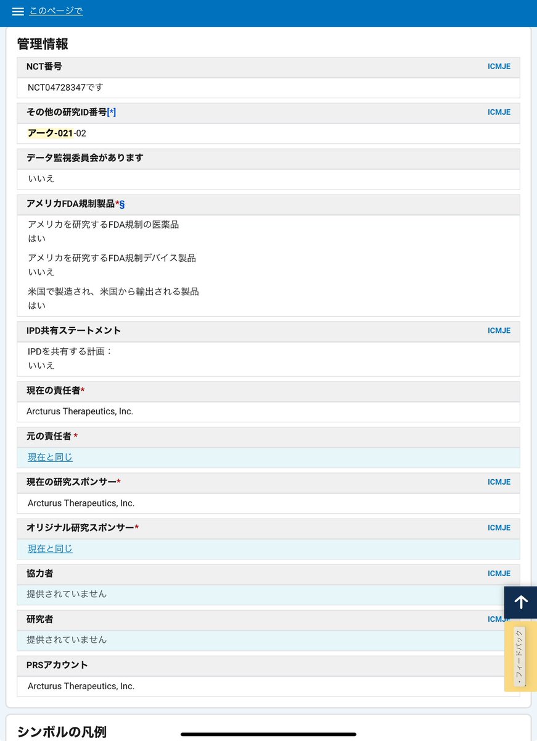The image size is (537, 741).
Task: Click the データ監視委員会があります row header
Action: pyautogui.click(x=268, y=158)
